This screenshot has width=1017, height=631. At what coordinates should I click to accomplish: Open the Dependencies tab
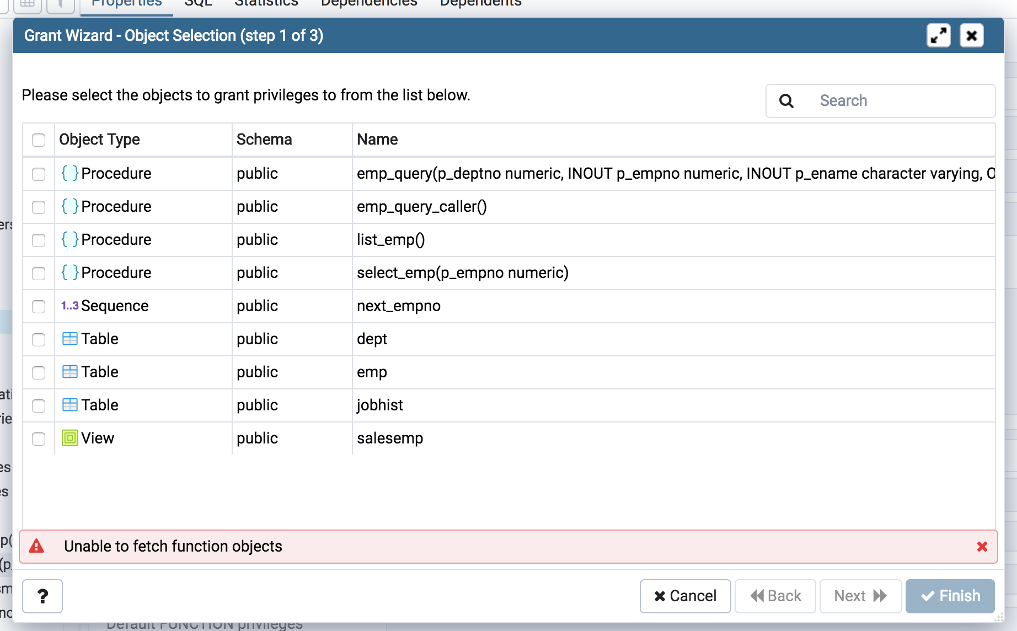368,3
